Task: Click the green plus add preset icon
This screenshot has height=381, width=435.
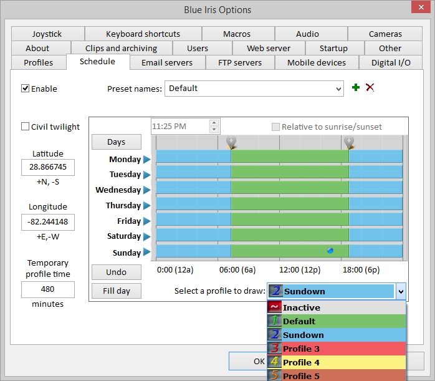Action: (x=356, y=87)
